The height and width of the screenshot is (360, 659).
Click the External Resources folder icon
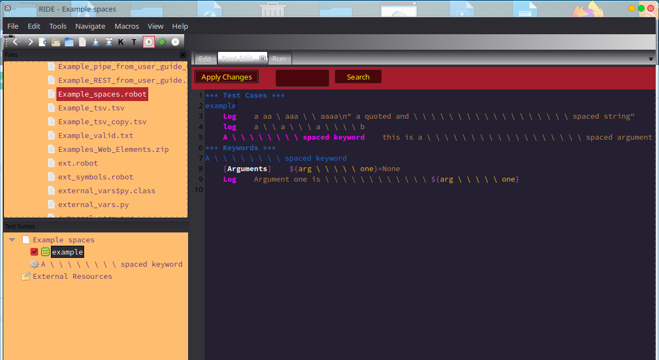[x=25, y=276]
